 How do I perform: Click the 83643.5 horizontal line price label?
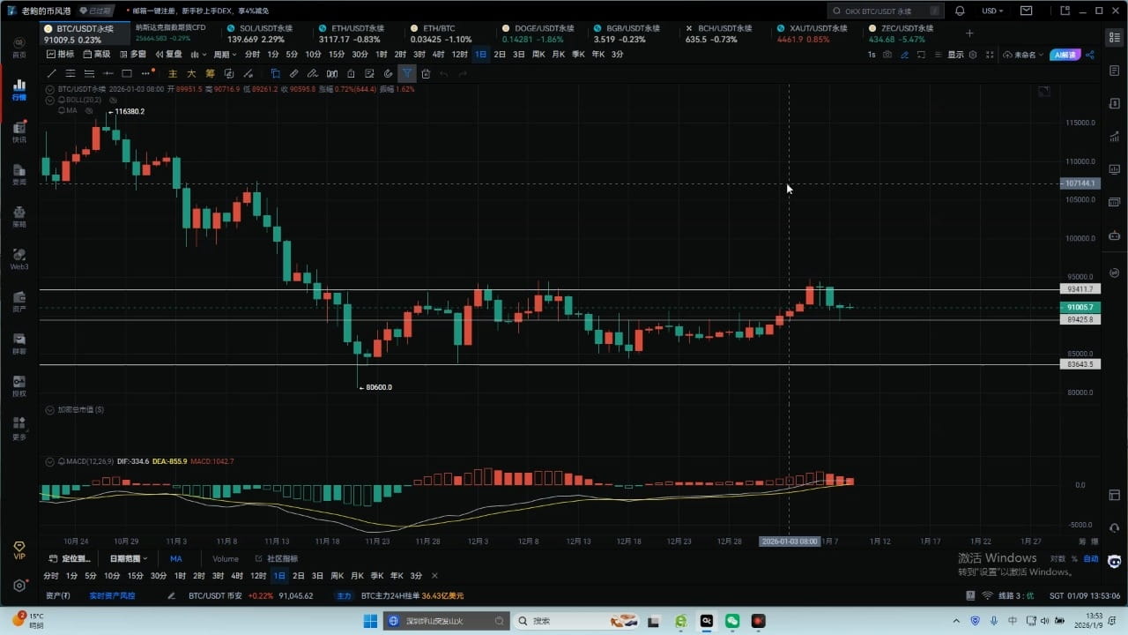[1080, 364]
